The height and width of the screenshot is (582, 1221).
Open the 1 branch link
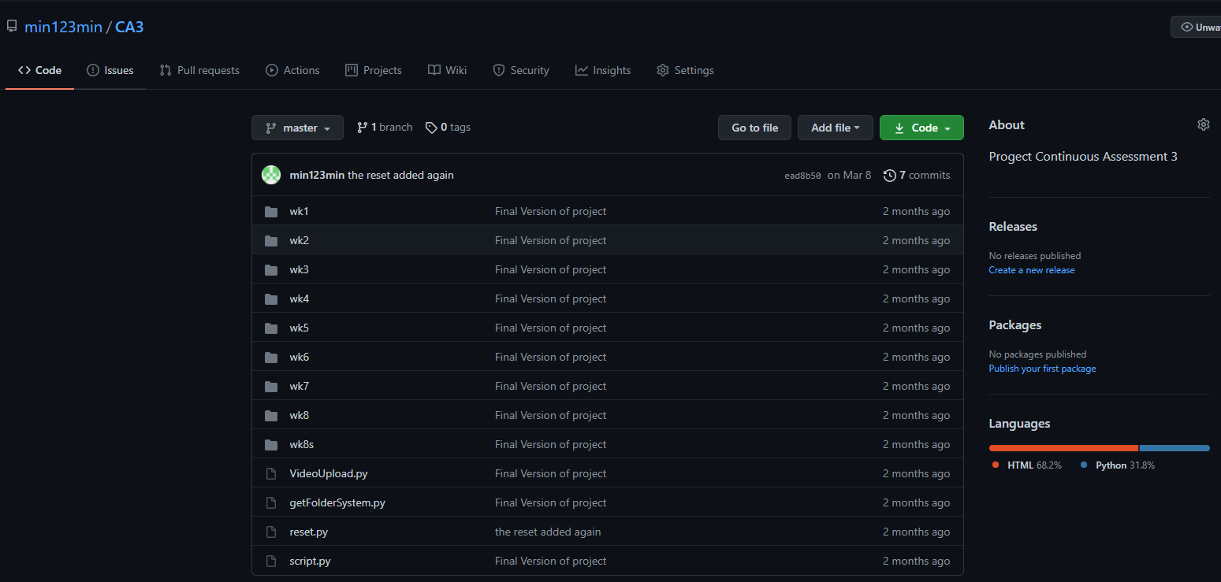385,128
